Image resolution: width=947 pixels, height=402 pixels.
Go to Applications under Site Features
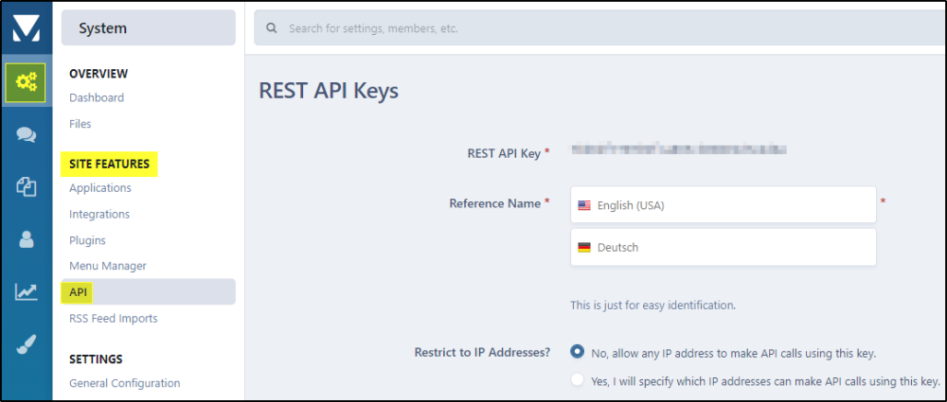[100, 187]
